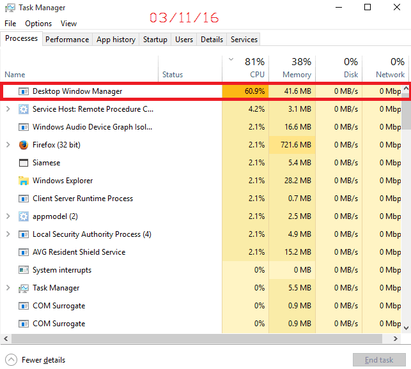
Task: Click Service Host's 4.2% CPU value
Action: tap(256, 109)
